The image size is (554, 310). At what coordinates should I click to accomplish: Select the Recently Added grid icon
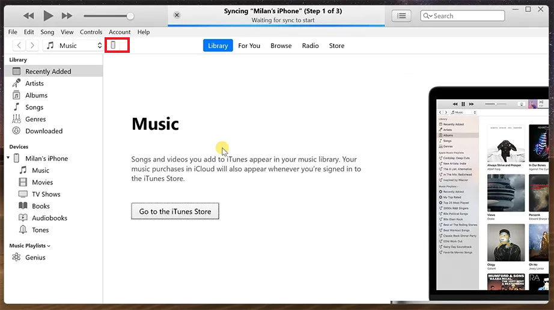coord(16,71)
